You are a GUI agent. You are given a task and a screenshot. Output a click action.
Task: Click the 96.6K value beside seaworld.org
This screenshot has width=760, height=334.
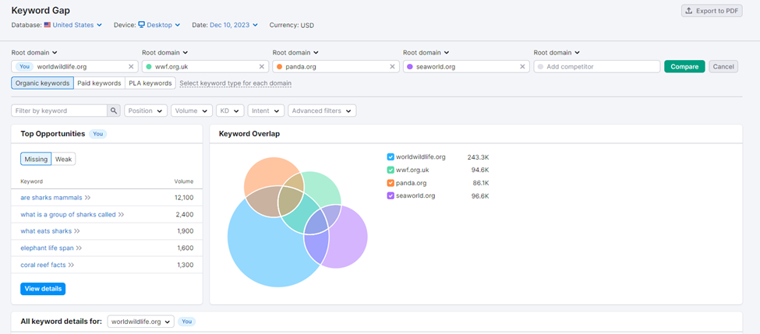pos(479,196)
